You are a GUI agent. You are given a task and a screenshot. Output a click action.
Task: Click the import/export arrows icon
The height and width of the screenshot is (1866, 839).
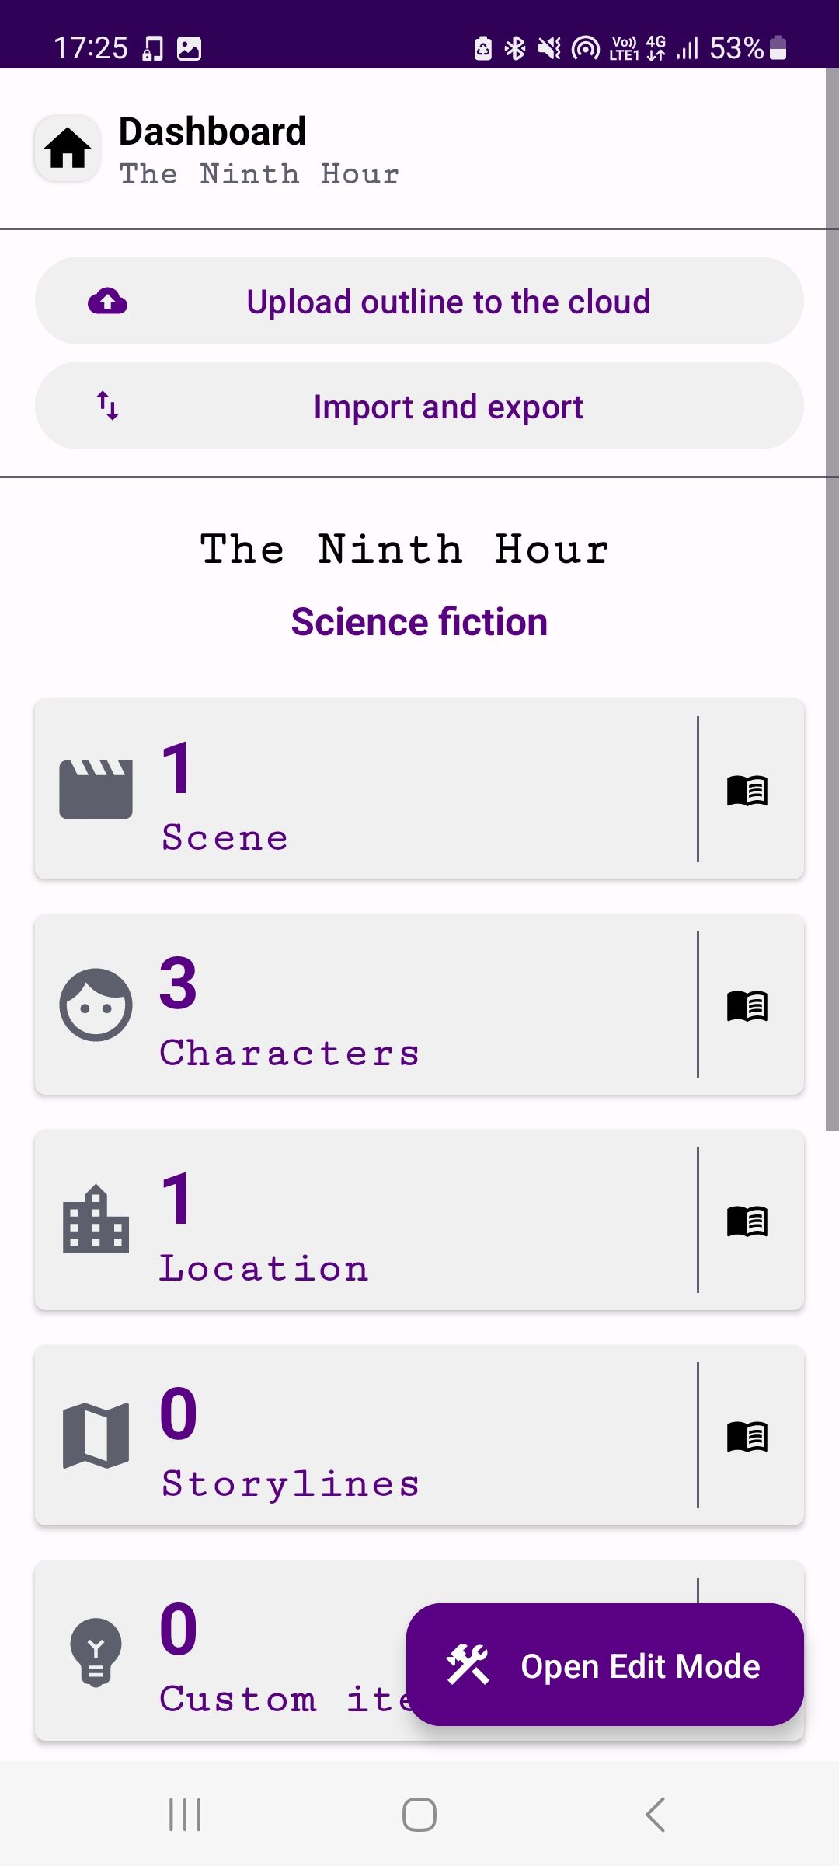(108, 406)
